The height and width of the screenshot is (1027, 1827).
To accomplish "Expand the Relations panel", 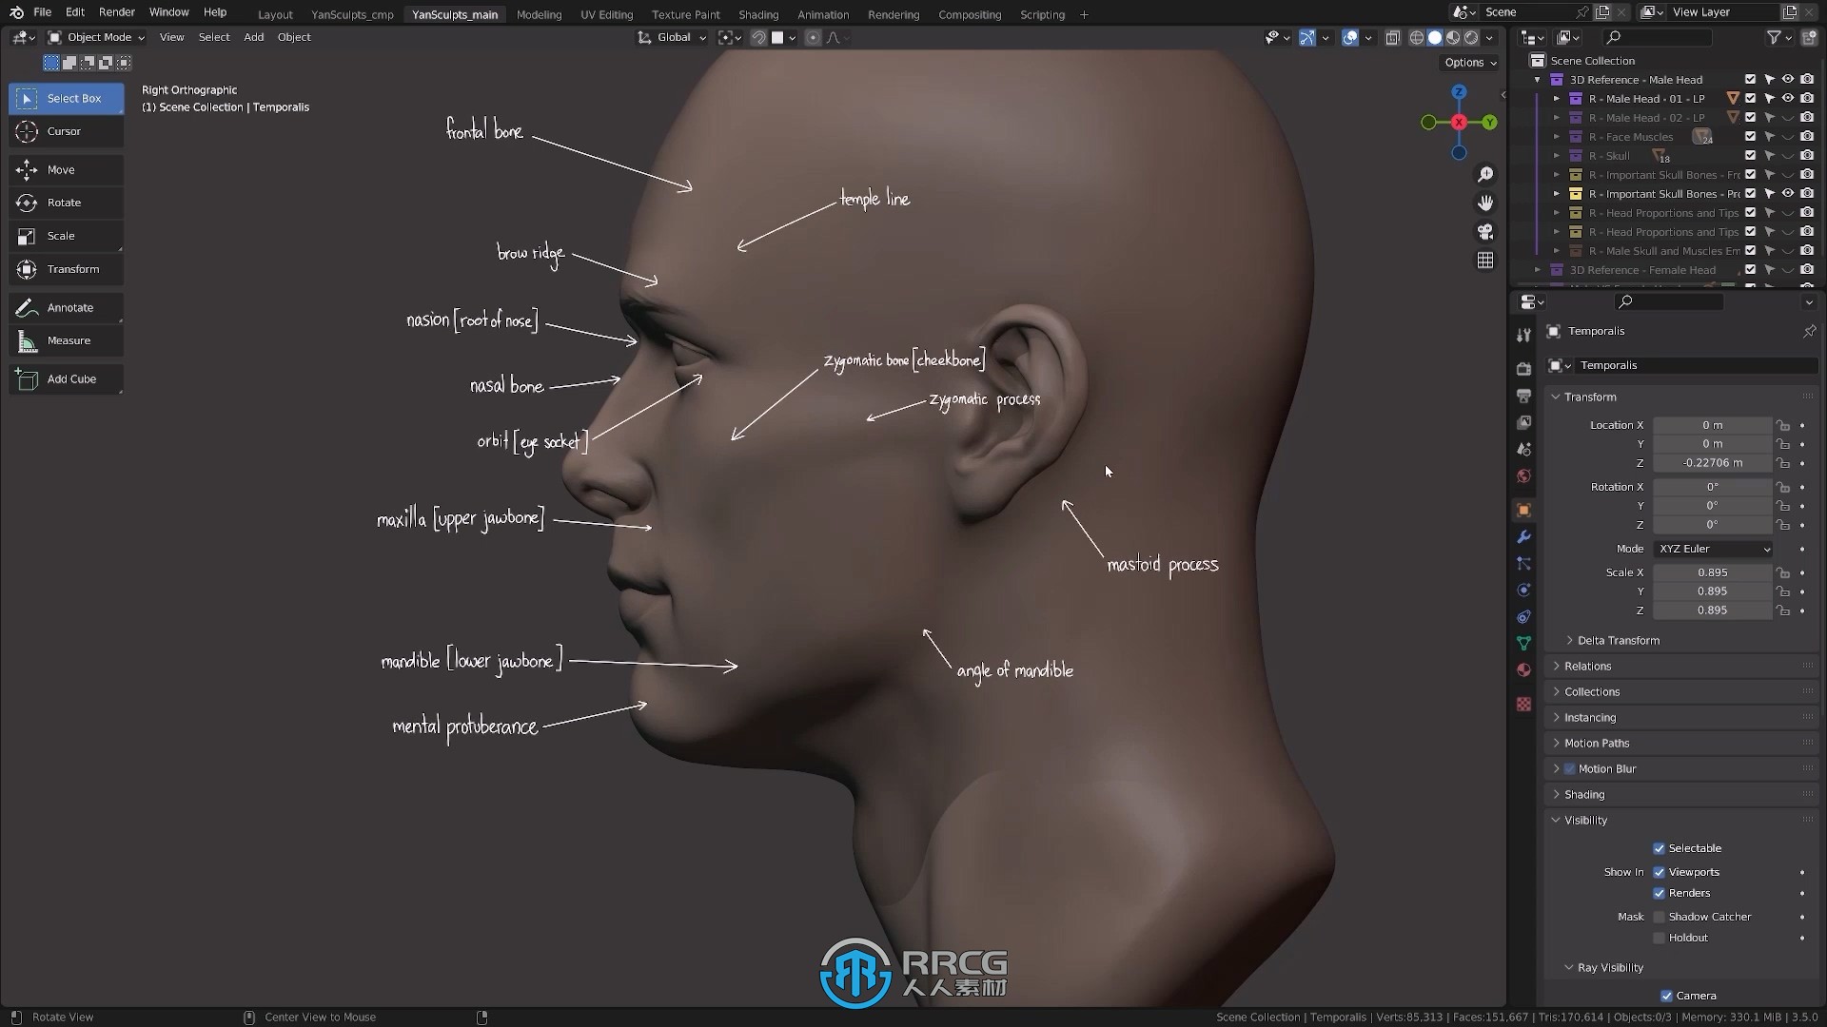I will pyautogui.click(x=1587, y=666).
